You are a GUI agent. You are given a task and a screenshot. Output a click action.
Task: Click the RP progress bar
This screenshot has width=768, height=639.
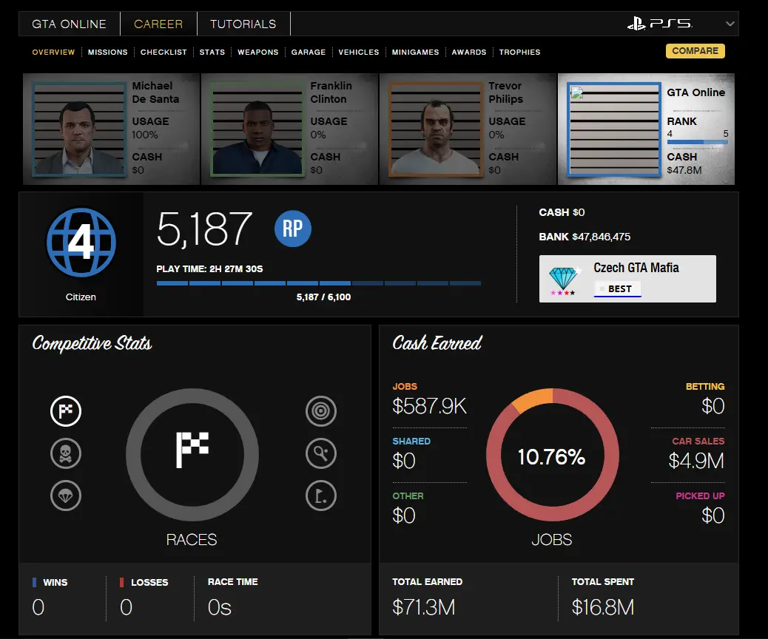tap(319, 283)
